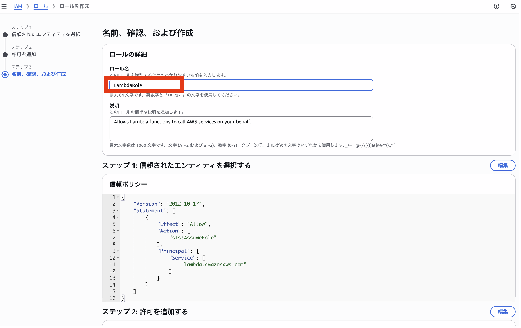Image resolution: width=521 pixels, height=328 pixels.
Task: Click the ステップ 2: 許可を追加する heading
Action: click(145, 312)
